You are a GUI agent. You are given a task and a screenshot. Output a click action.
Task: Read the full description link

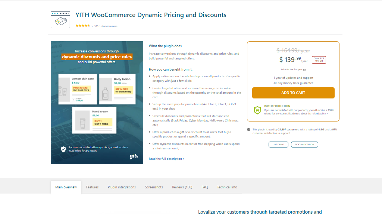pos(167,159)
